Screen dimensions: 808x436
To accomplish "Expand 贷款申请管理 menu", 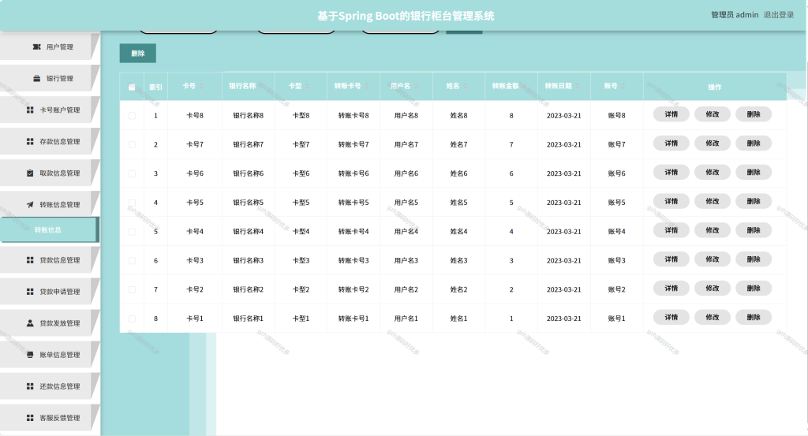I will [49, 292].
